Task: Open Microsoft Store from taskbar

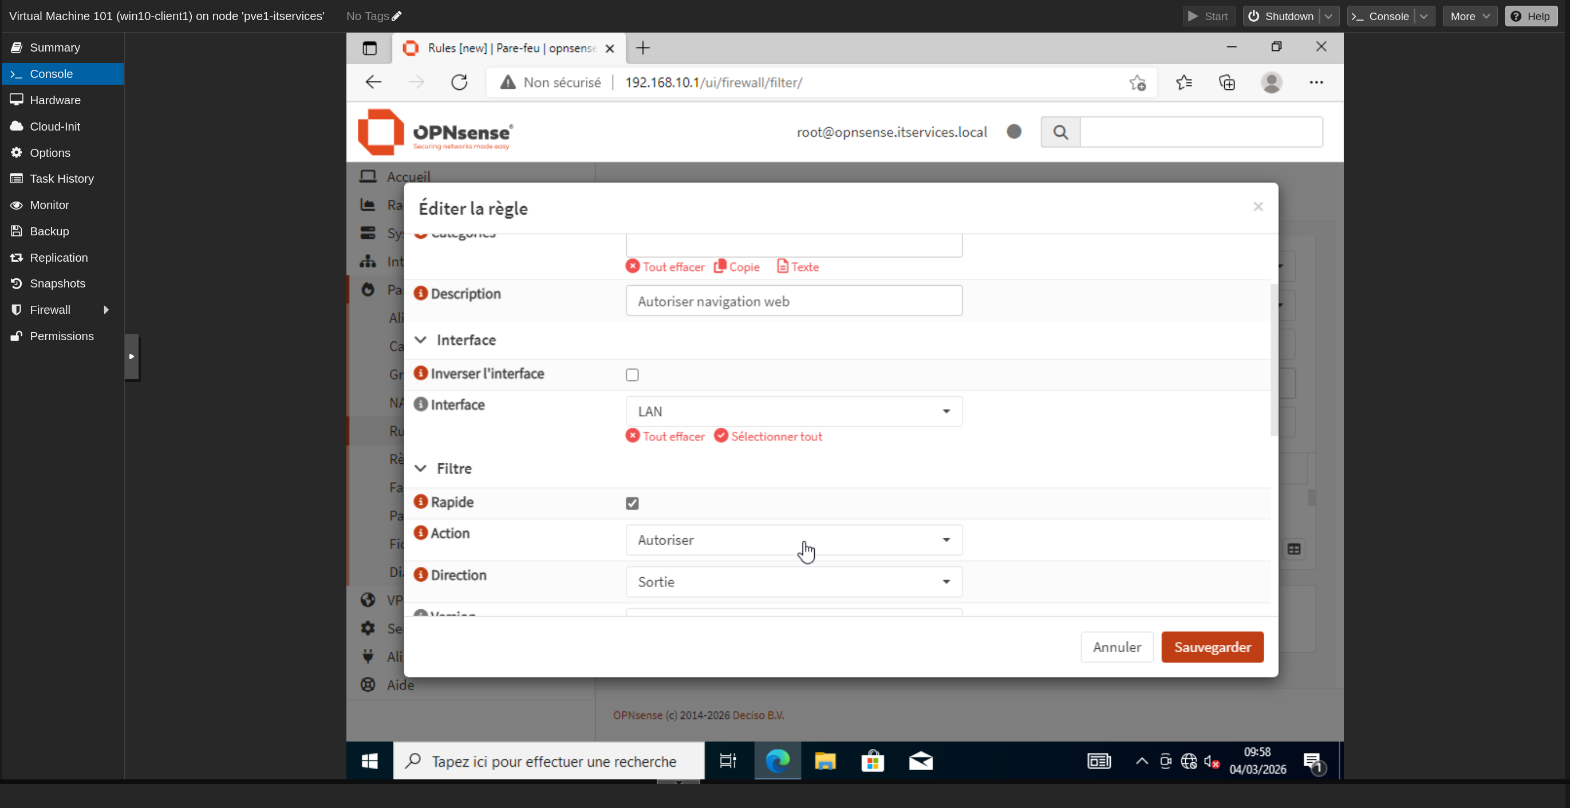Action: [872, 760]
